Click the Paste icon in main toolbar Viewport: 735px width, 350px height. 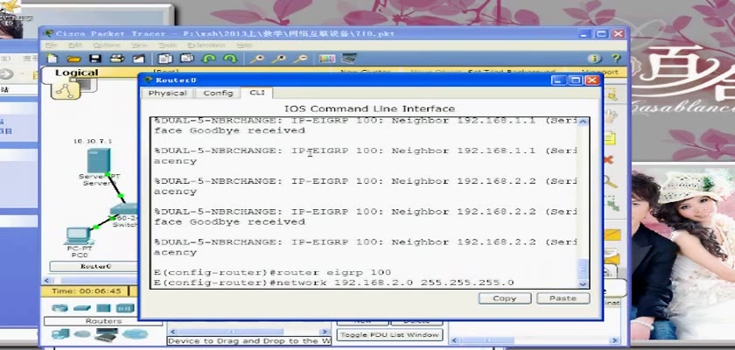tap(187, 59)
